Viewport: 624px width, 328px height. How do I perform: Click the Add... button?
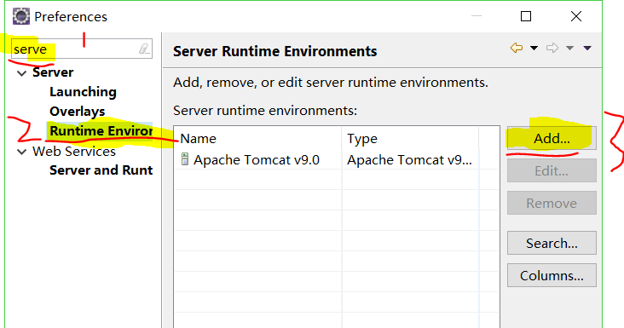coord(552,138)
